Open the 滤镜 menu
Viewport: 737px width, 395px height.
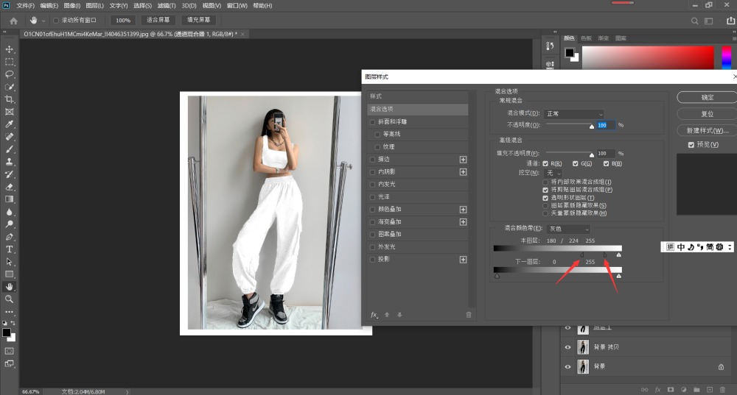click(x=167, y=6)
